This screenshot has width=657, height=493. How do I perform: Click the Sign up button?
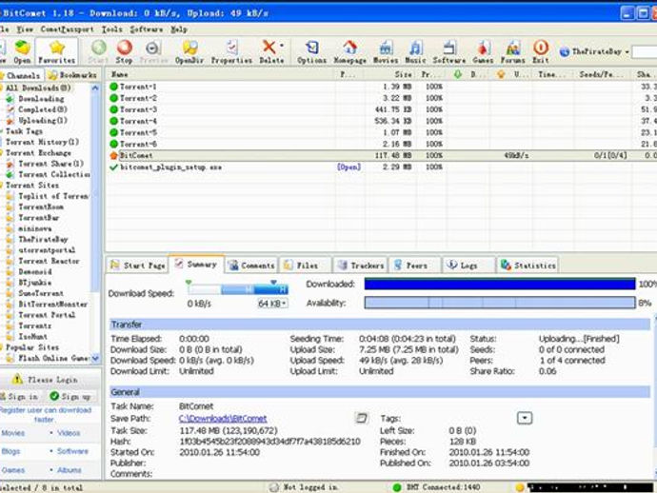point(70,396)
